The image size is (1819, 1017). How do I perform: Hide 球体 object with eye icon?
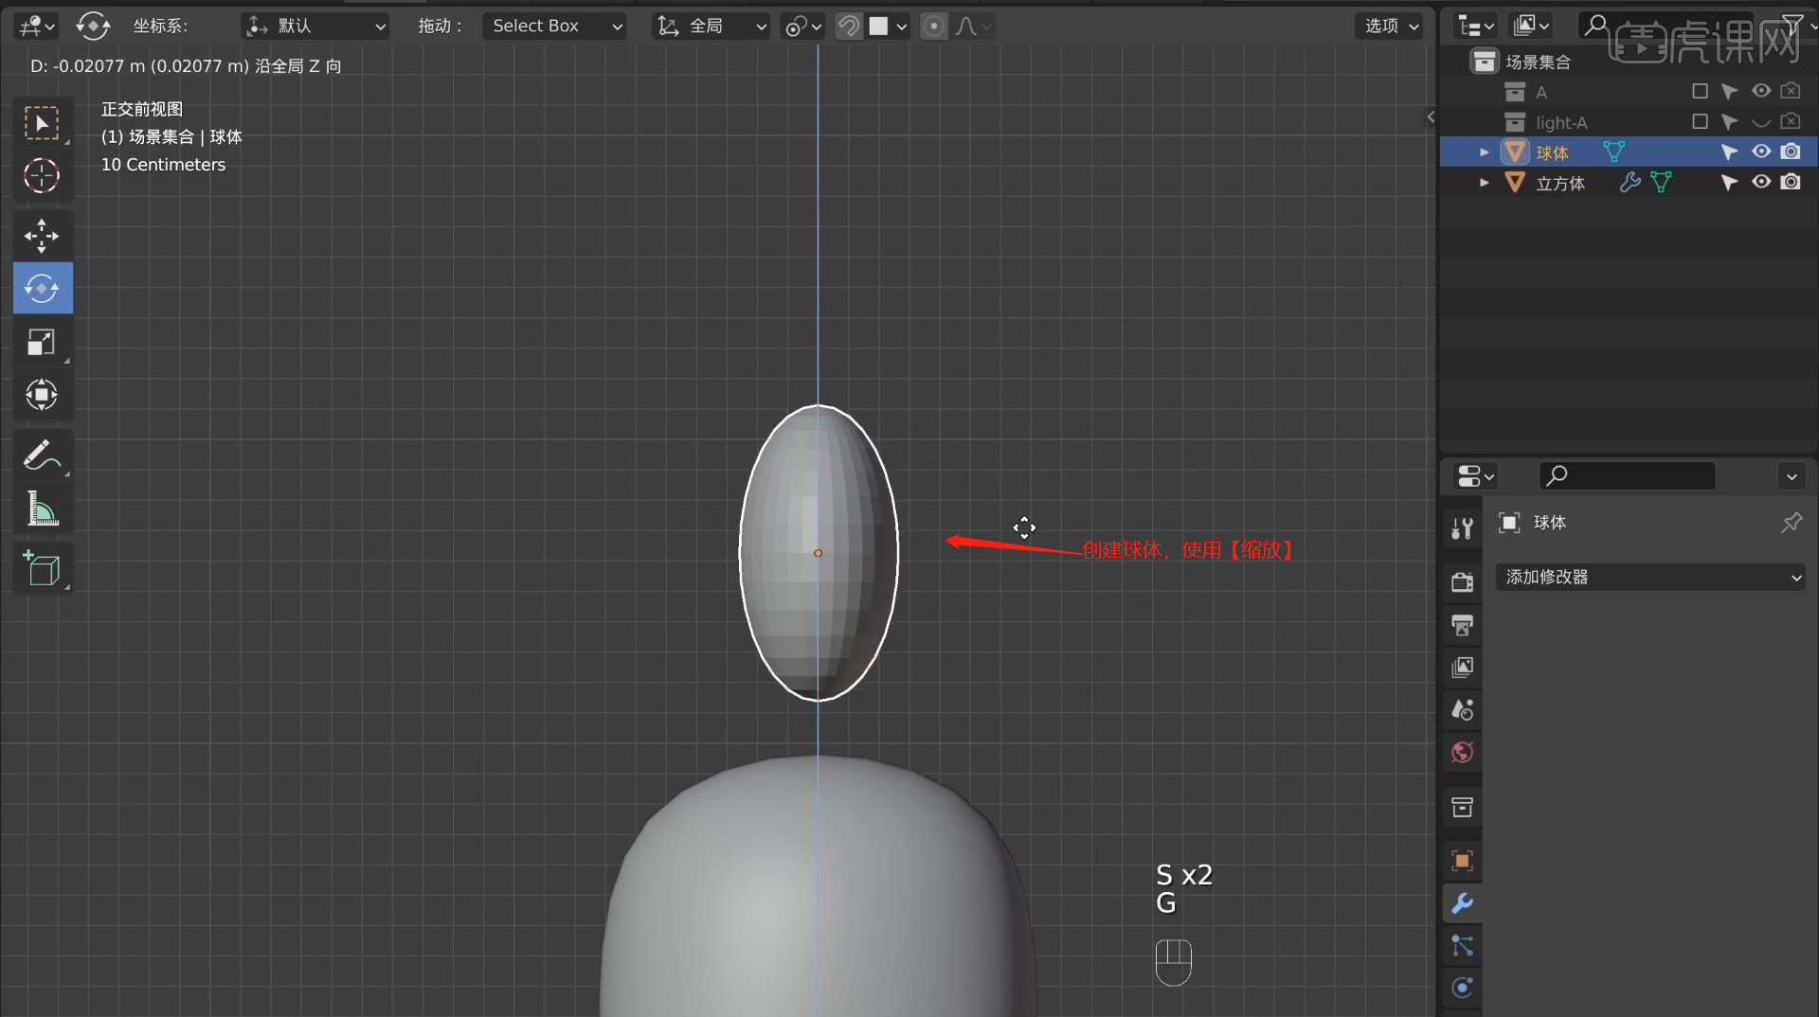pyautogui.click(x=1760, y=152)
